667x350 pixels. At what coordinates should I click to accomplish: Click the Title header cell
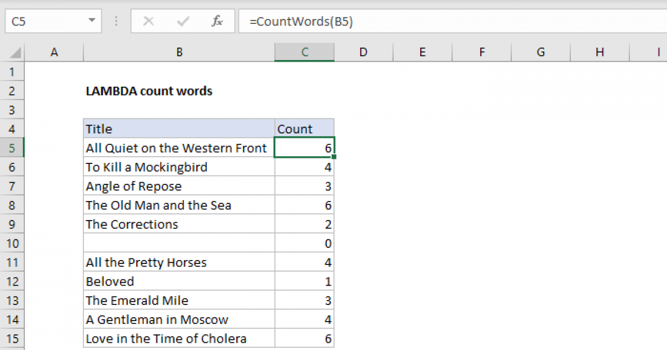(x=179, y=128)
